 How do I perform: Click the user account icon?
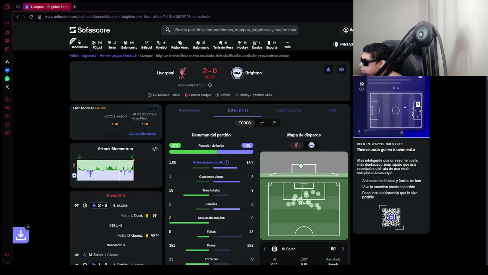click(346, 30)
